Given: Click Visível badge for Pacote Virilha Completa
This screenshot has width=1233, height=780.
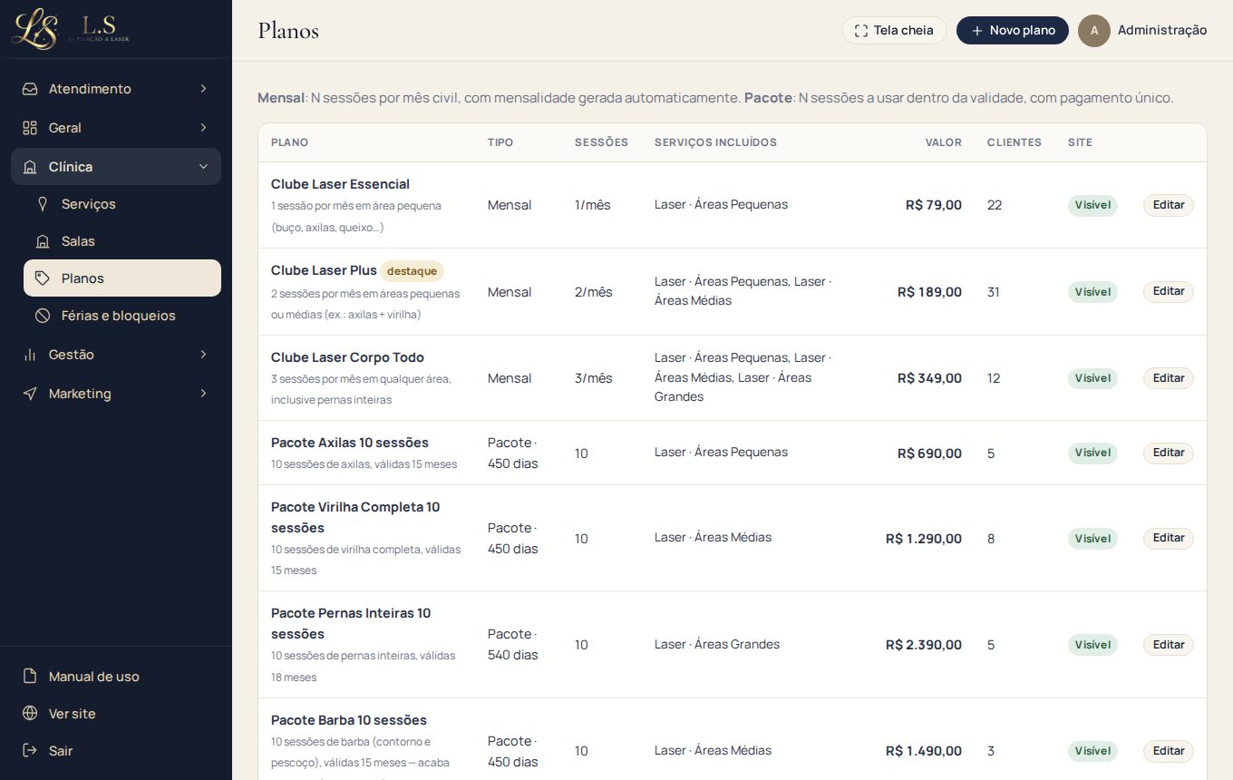Looking at the screenshot, I should pos(1092,539).
